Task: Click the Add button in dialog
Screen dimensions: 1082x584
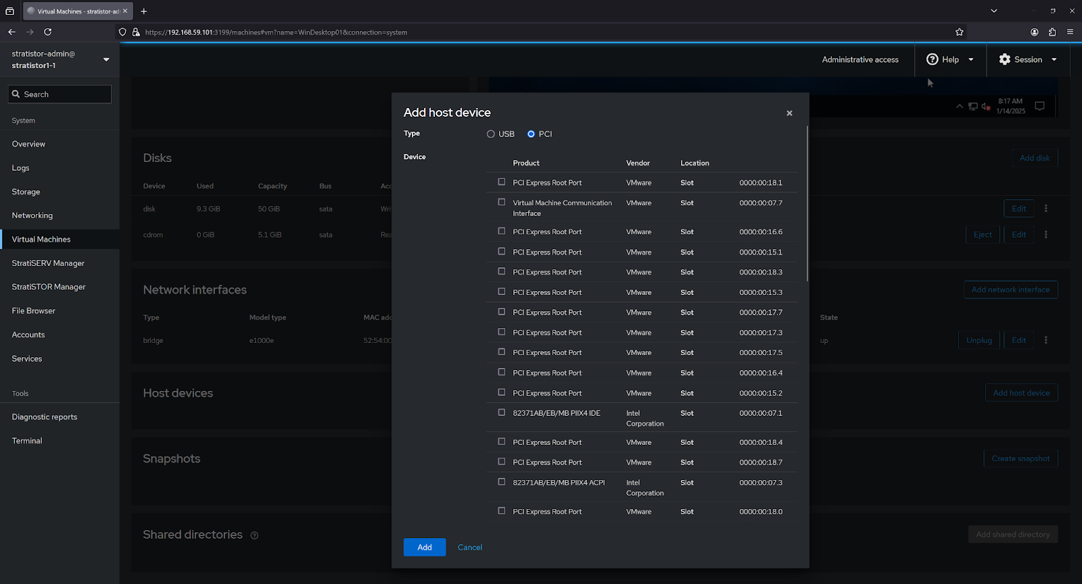Action: point(425,548)
